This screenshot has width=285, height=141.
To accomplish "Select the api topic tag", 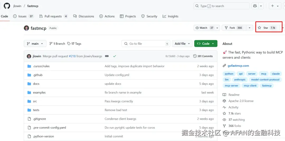I will coord(241,74).
